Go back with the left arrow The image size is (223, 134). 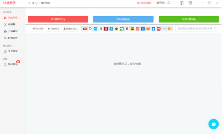tap(29, 3)
